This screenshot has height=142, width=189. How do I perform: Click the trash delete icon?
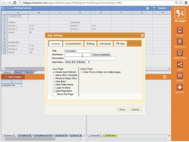point(165,77)
